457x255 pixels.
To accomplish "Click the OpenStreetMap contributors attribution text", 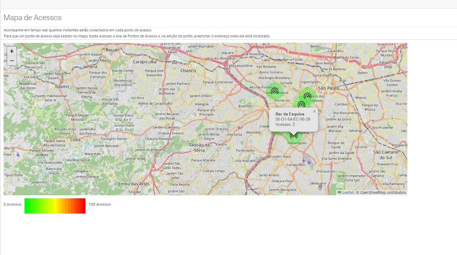I will coord(383,192).
